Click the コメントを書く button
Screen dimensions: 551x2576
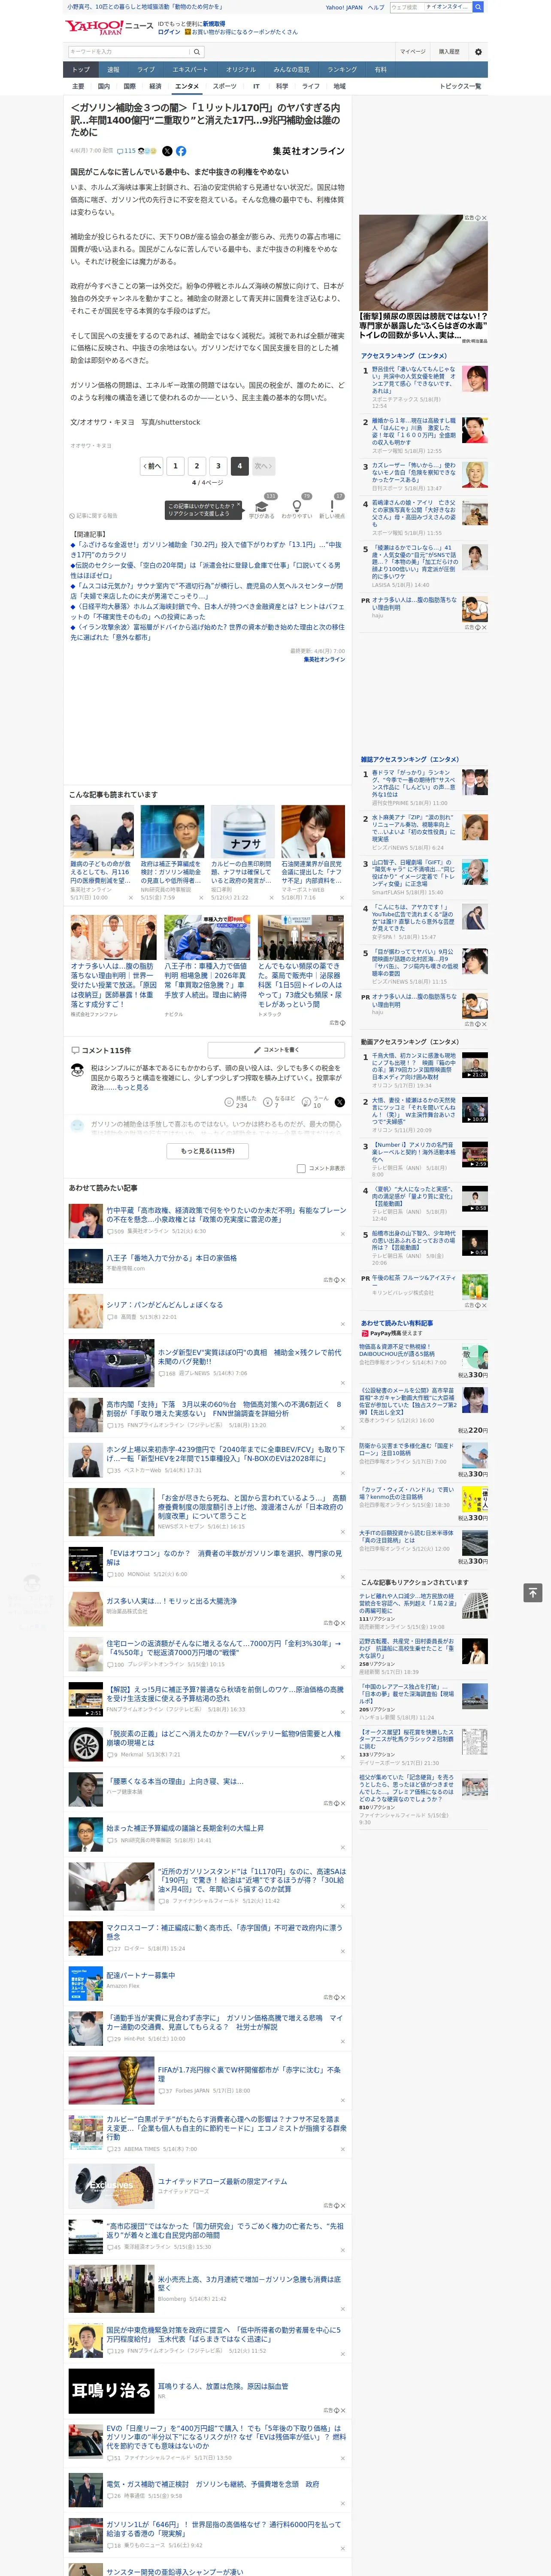tap(277, 1050)
